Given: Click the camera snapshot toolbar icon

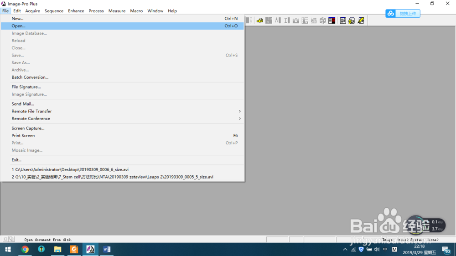Looking at the screenshot, I should (296, 20).
